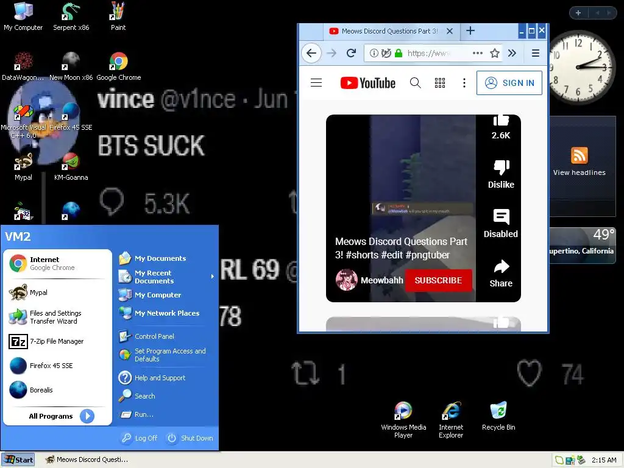Open Control Panel from Start menu
The width and height of the screenshot is (624, 468).
[x=165, y=336]
